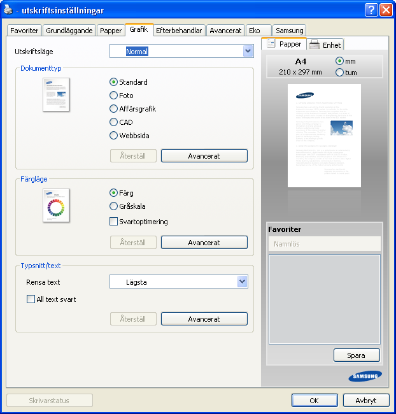396x414 pixels.
Task: Switch to the Efterbehandlar tab
Action: [180, 31]
